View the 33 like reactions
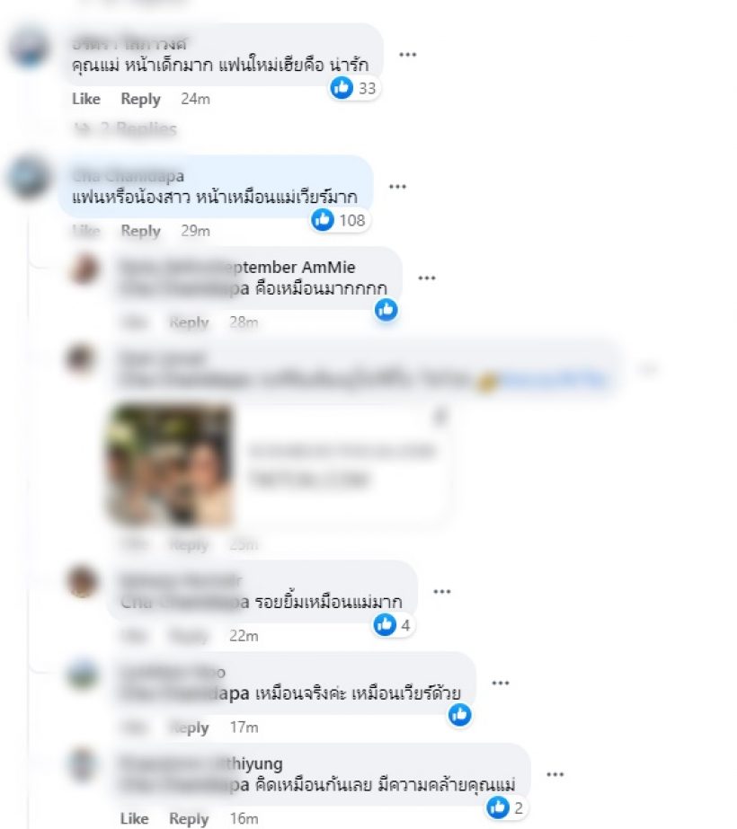This screenshot has height=829, width=737. [353, 88]
